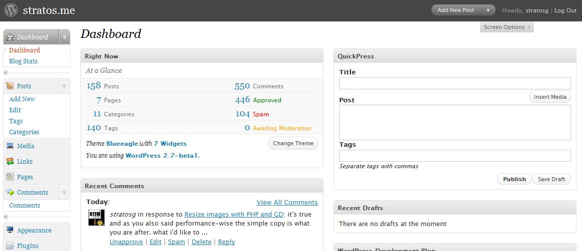The width and height of the screenshot is (582, 251).
Task: Click the commenter avatar thumbnail
Action: click(96, 218)
